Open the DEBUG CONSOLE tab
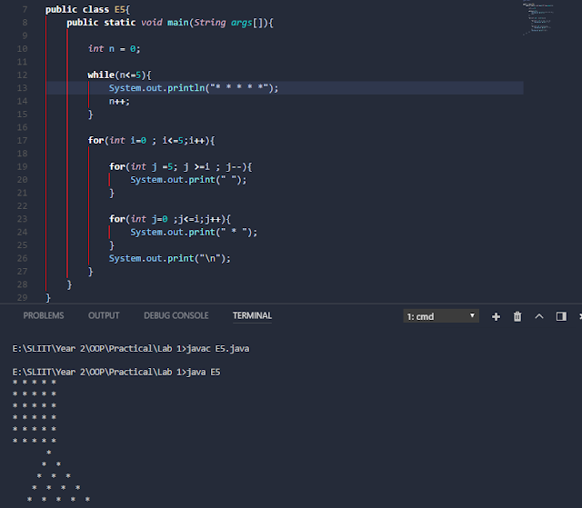The height and width of the screenshot is (508, 582). click(176, 315)
